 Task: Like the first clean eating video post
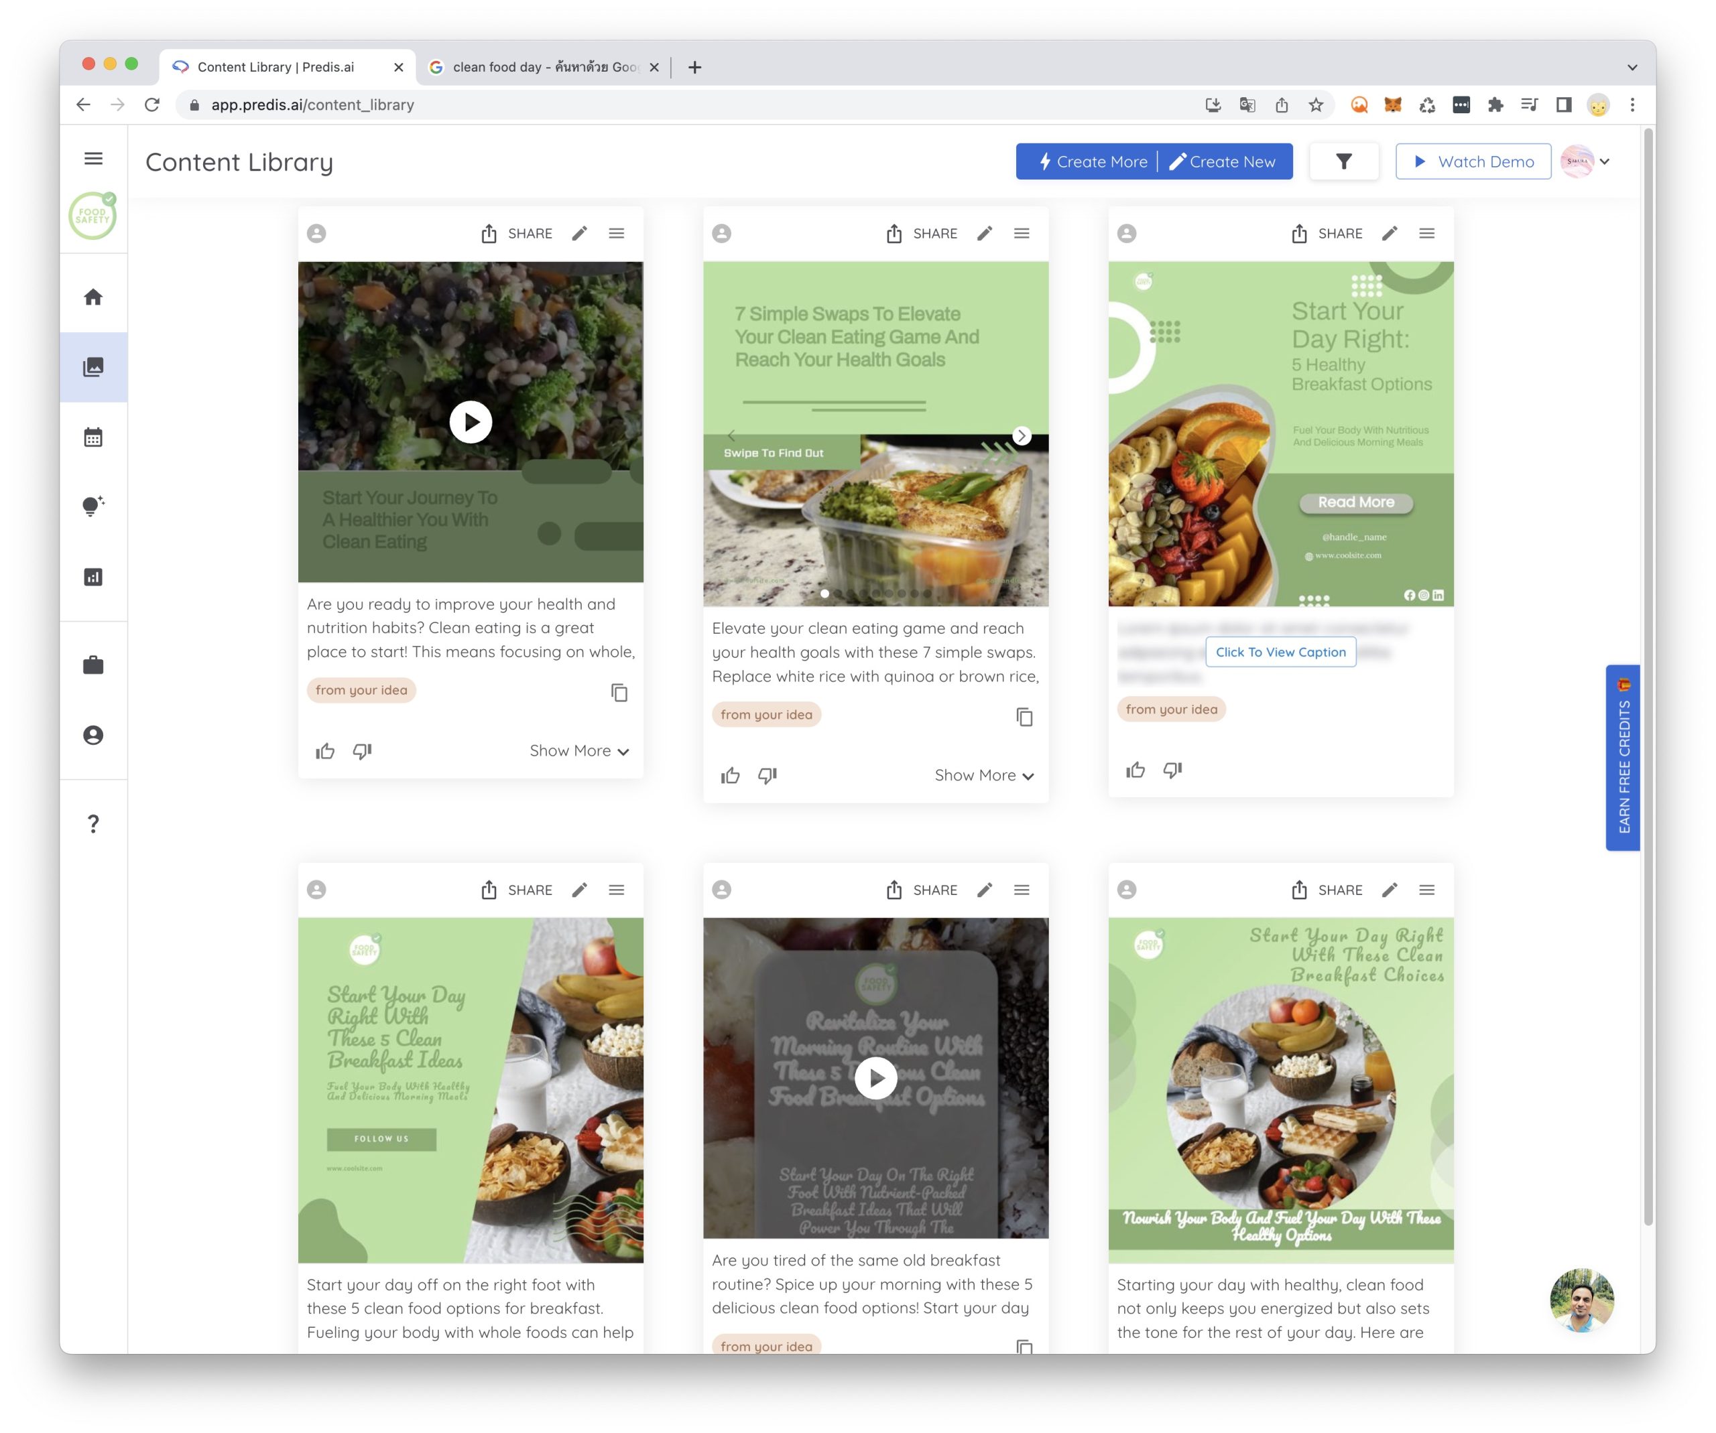[325, 751]
